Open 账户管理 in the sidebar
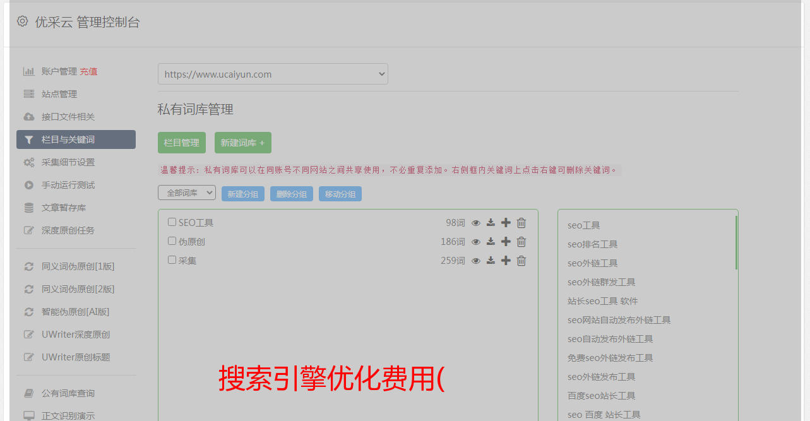Image resolution: width=810 pixels, height=421 pixels. pos(59,71)
